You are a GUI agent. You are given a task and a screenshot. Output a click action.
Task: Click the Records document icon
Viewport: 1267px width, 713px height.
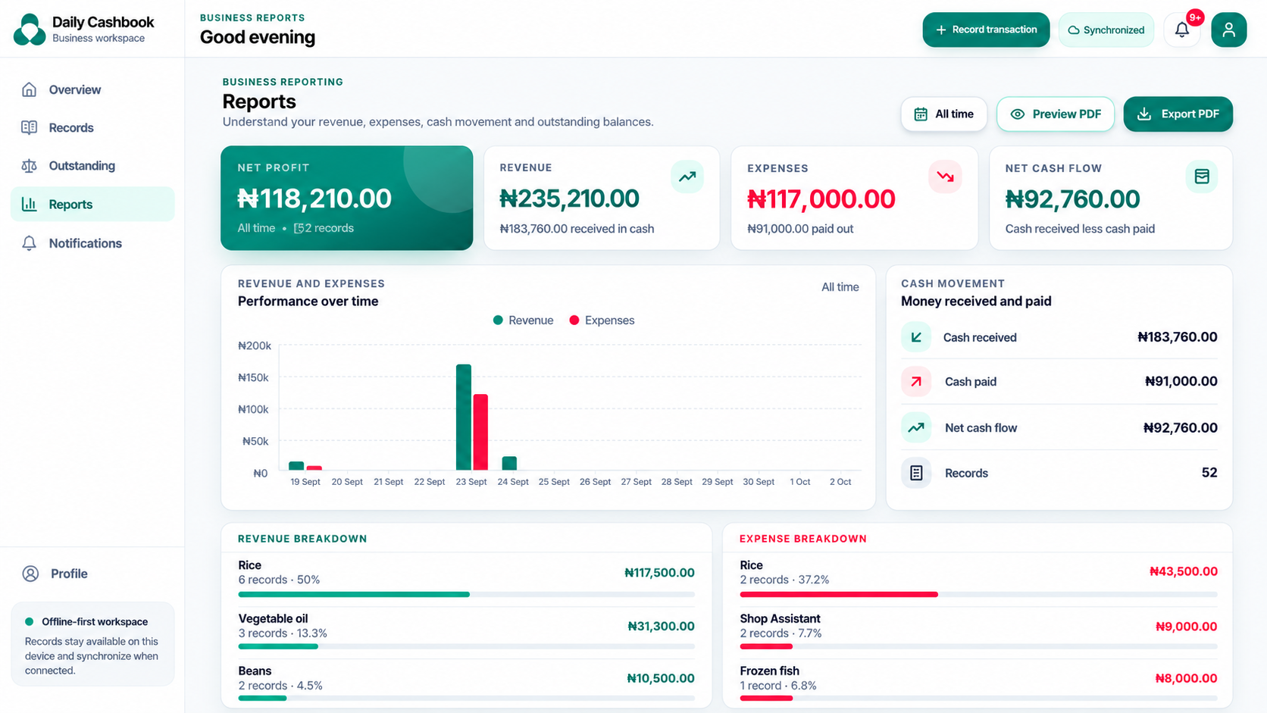[916, 473]
